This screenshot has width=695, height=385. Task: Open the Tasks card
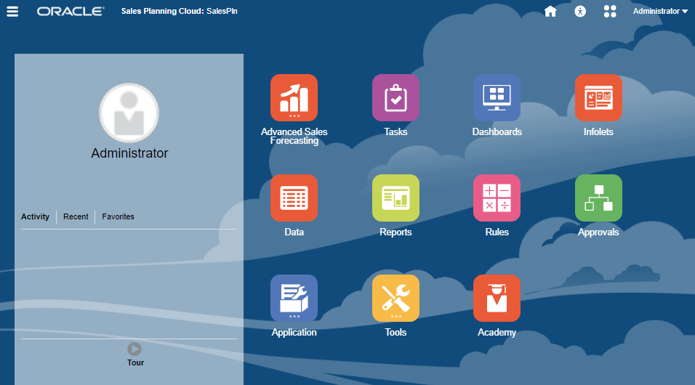[395, 97]
